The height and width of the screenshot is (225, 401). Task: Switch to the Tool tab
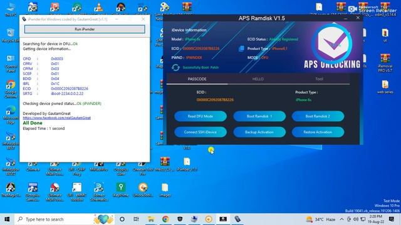point(319,79)
